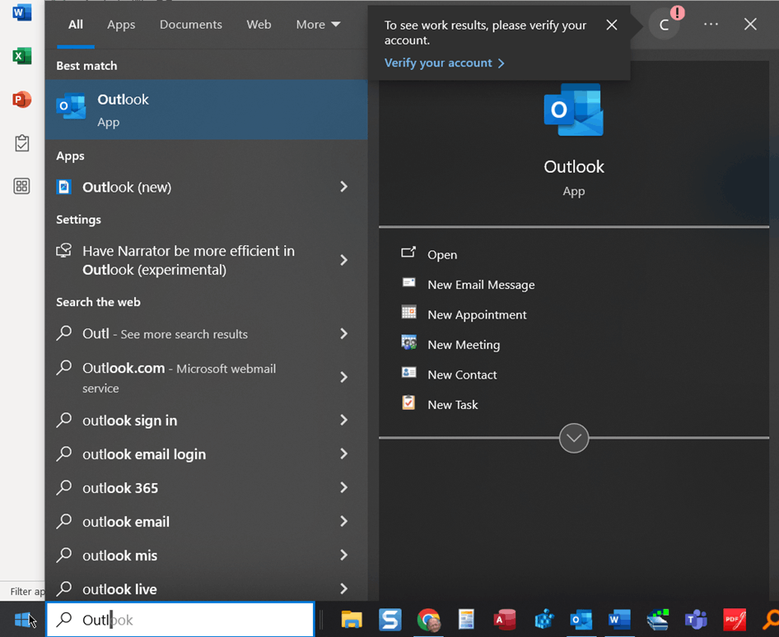The image size is (779, 637).
Task: Click the large Outlook logo in preview pane
Action: 574,109
